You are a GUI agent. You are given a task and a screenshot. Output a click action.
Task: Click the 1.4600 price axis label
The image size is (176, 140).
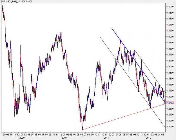click(x=170, y=49)
